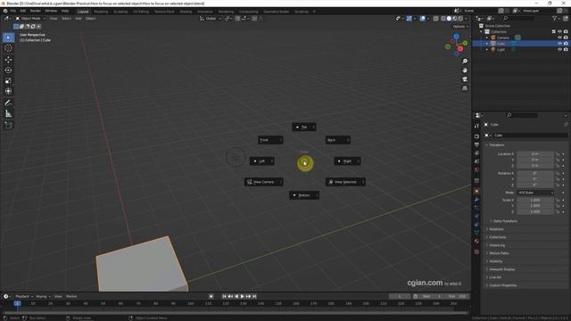The image size is (571, 321).
Task: Expand the Relations panel
Action: click(496, 229)
